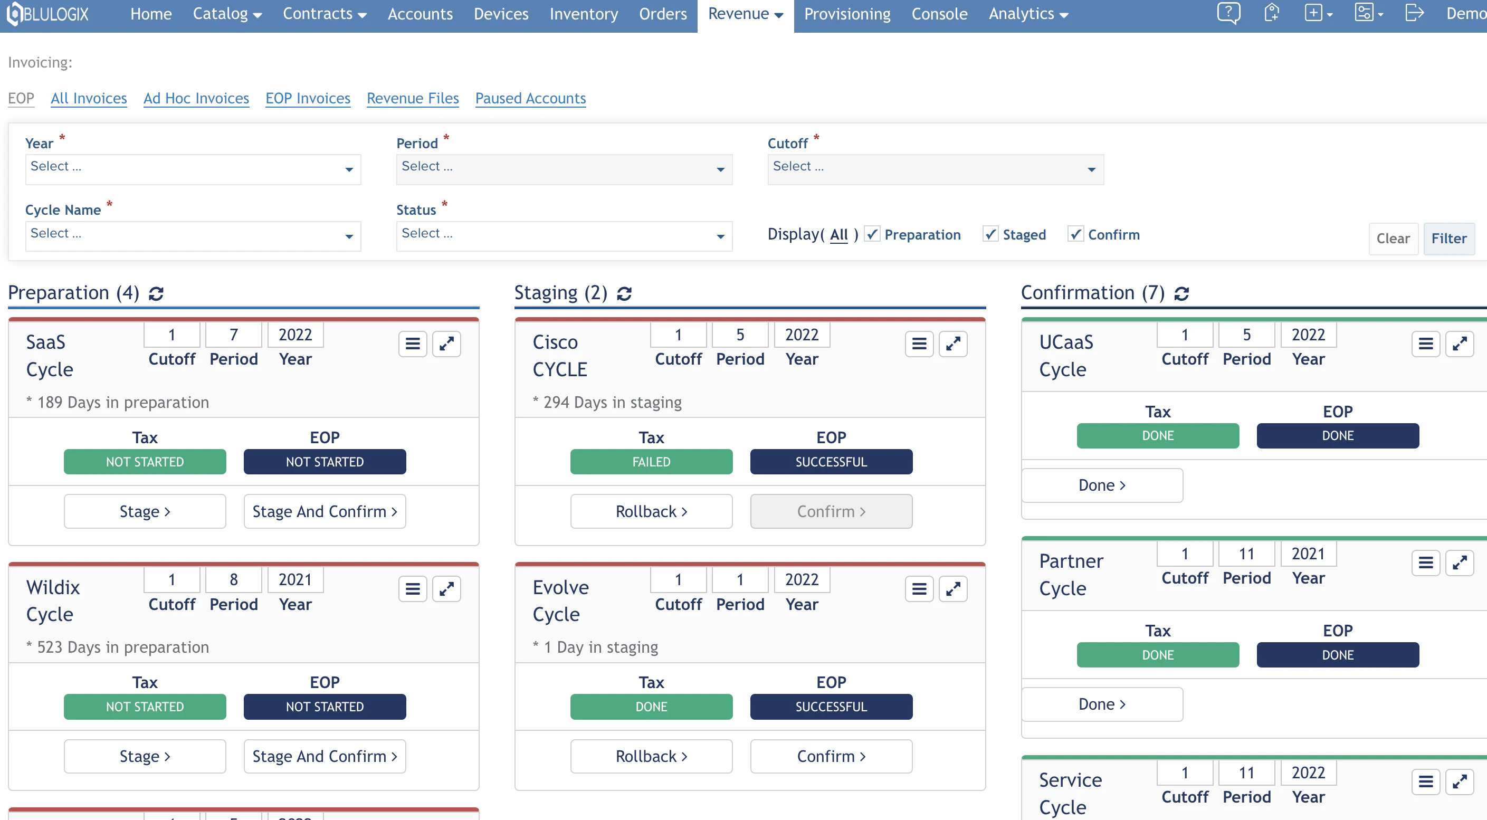The image size is (1487, 820).
Task: Open the help chat icon
Action: tap(1229, 13)
